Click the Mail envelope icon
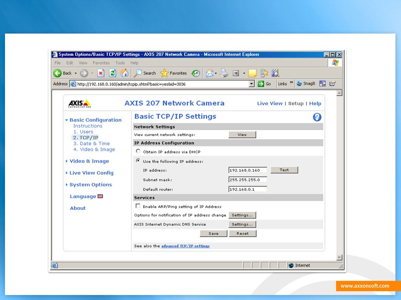Viewport: 401px width, 300px height. [210, 73]
